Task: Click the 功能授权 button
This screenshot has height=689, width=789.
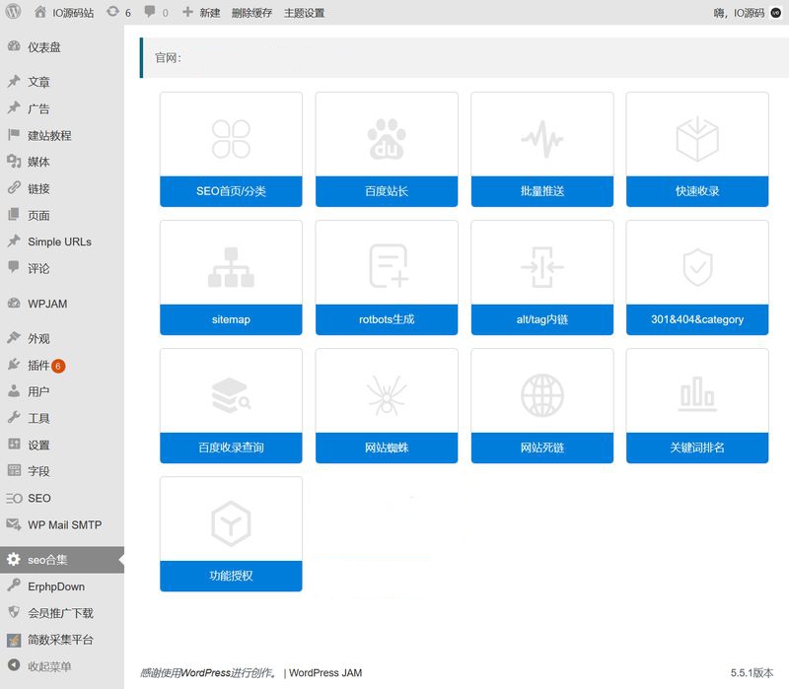Action: click(231, 576)
